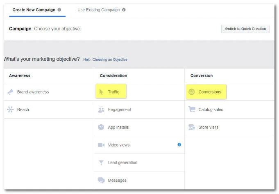The image size is (279, 194).
Task: Choose the Traffic objective label
Action: click(113, 92)
